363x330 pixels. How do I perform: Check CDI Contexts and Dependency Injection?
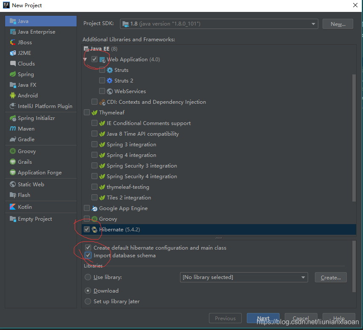tap(94, 102)
